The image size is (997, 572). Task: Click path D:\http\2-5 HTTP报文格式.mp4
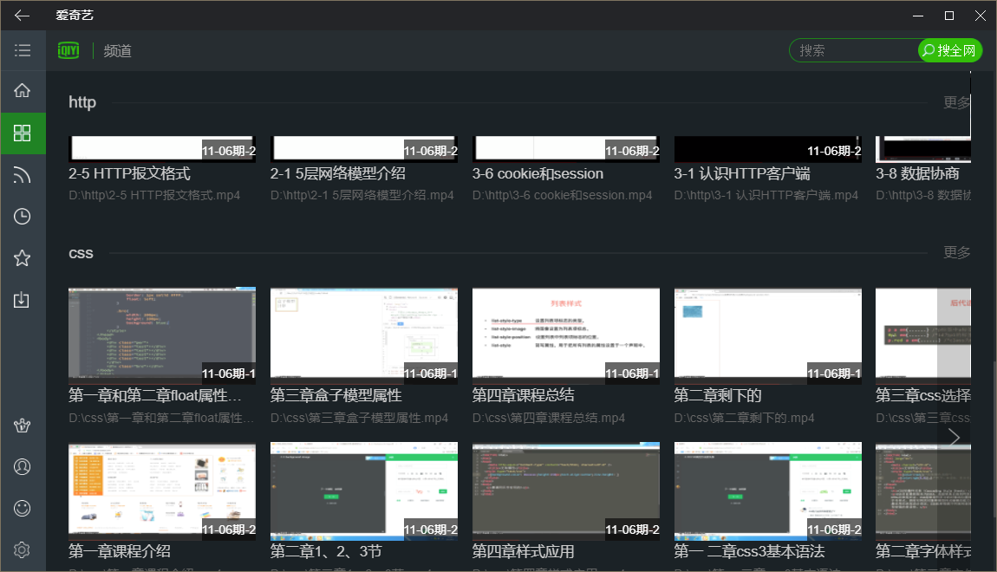[x=154, y=195]
